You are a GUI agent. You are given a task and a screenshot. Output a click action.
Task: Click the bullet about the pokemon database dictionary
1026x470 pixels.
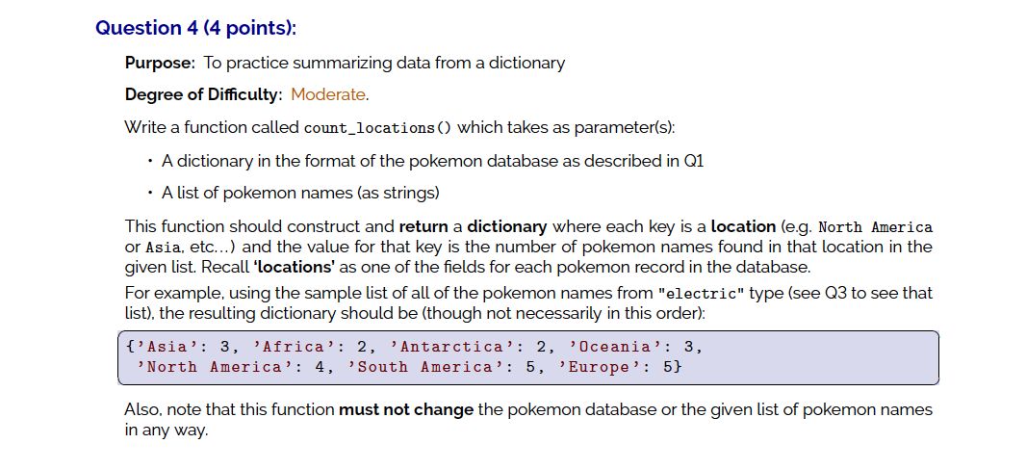(432, 161)
